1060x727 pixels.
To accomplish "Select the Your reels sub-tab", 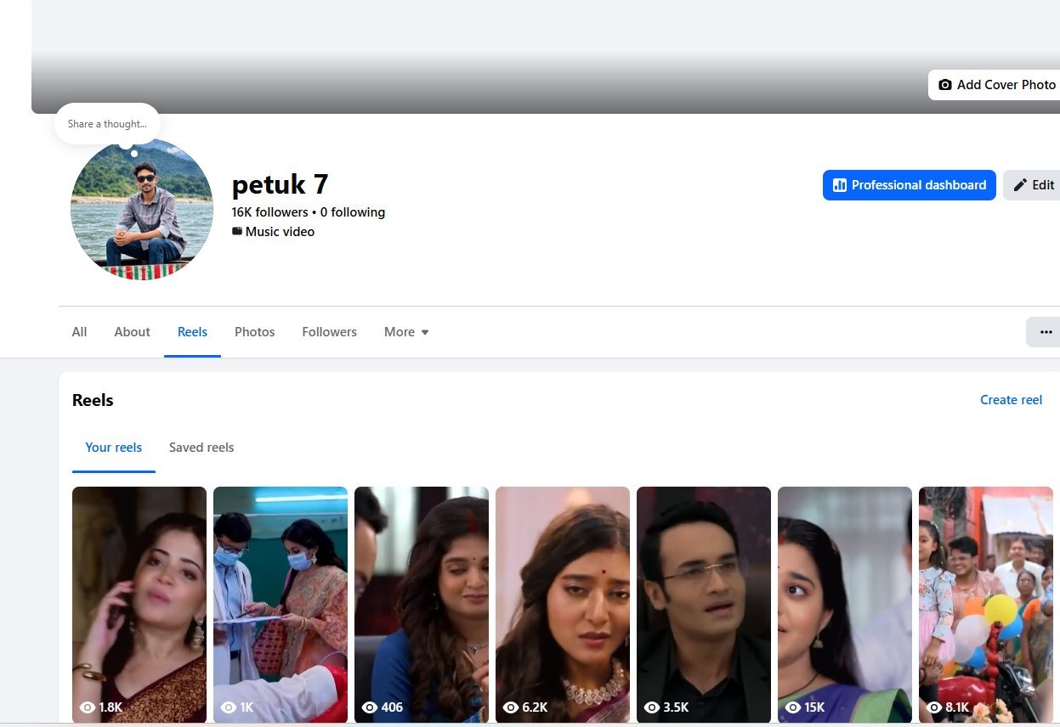I will 114,448.
